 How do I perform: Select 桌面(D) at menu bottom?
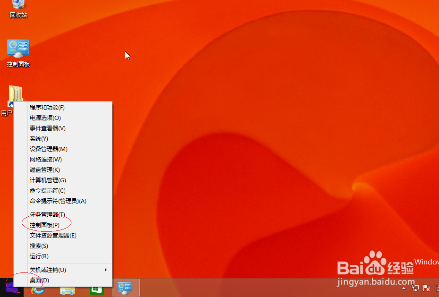coord(63,280)
